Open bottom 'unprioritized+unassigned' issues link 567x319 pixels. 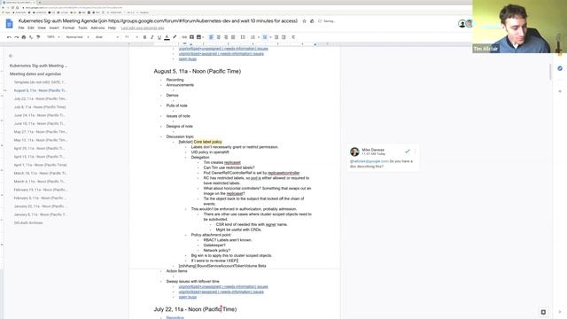pyautogui.click(x=223, y=287)
